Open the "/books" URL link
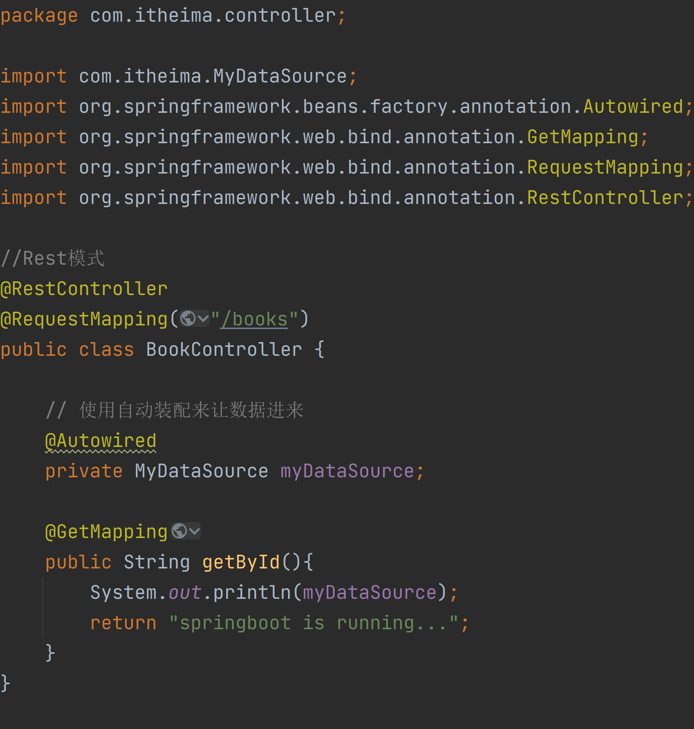This screenshot has height=729, width=694. (254, 319)
